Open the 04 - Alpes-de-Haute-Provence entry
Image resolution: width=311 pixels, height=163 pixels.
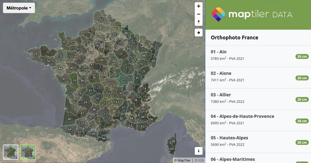(258, 121)
